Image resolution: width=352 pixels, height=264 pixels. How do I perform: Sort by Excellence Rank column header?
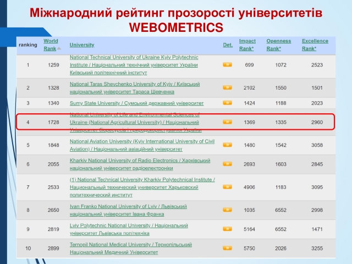tap(315, 45)
